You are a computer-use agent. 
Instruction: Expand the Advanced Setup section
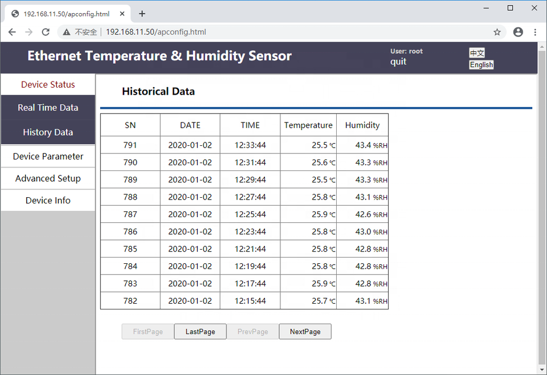pyautogui.click(x=48, y=178)
